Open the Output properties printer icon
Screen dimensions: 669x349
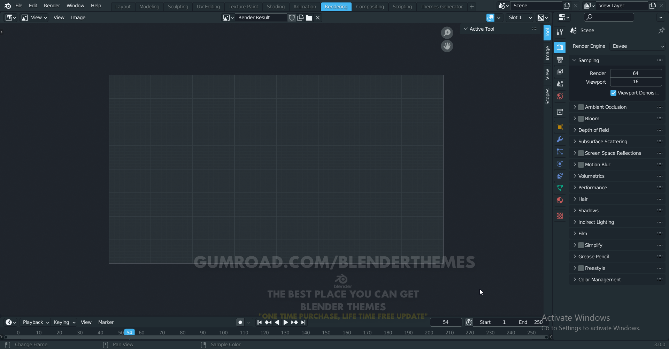click(x=560, y=60)
